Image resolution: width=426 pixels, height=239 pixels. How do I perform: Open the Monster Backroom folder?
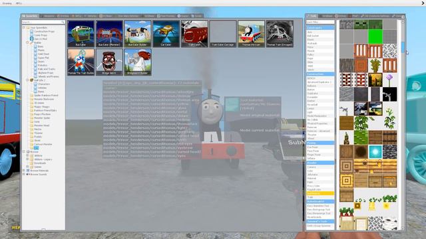(x=44, y=99)
